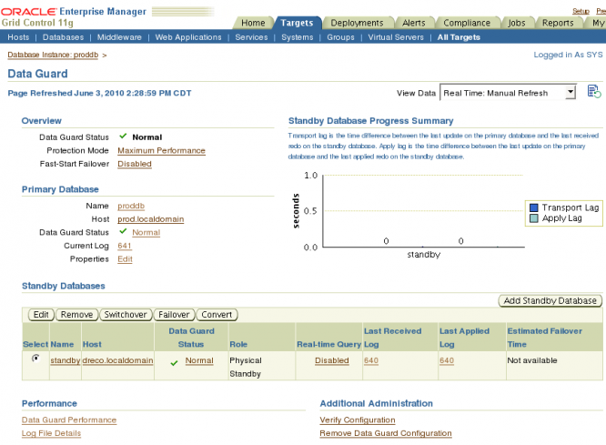This screenshot has width=606, height=445.
Task: Click the refresh page icon next to View Data
Action: (x=593, y=92)
